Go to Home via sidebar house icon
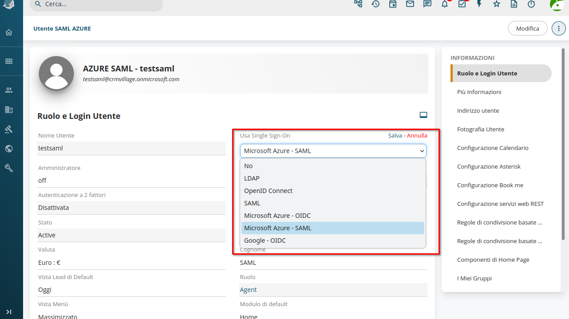569x319 pixels. click(9, 32)
